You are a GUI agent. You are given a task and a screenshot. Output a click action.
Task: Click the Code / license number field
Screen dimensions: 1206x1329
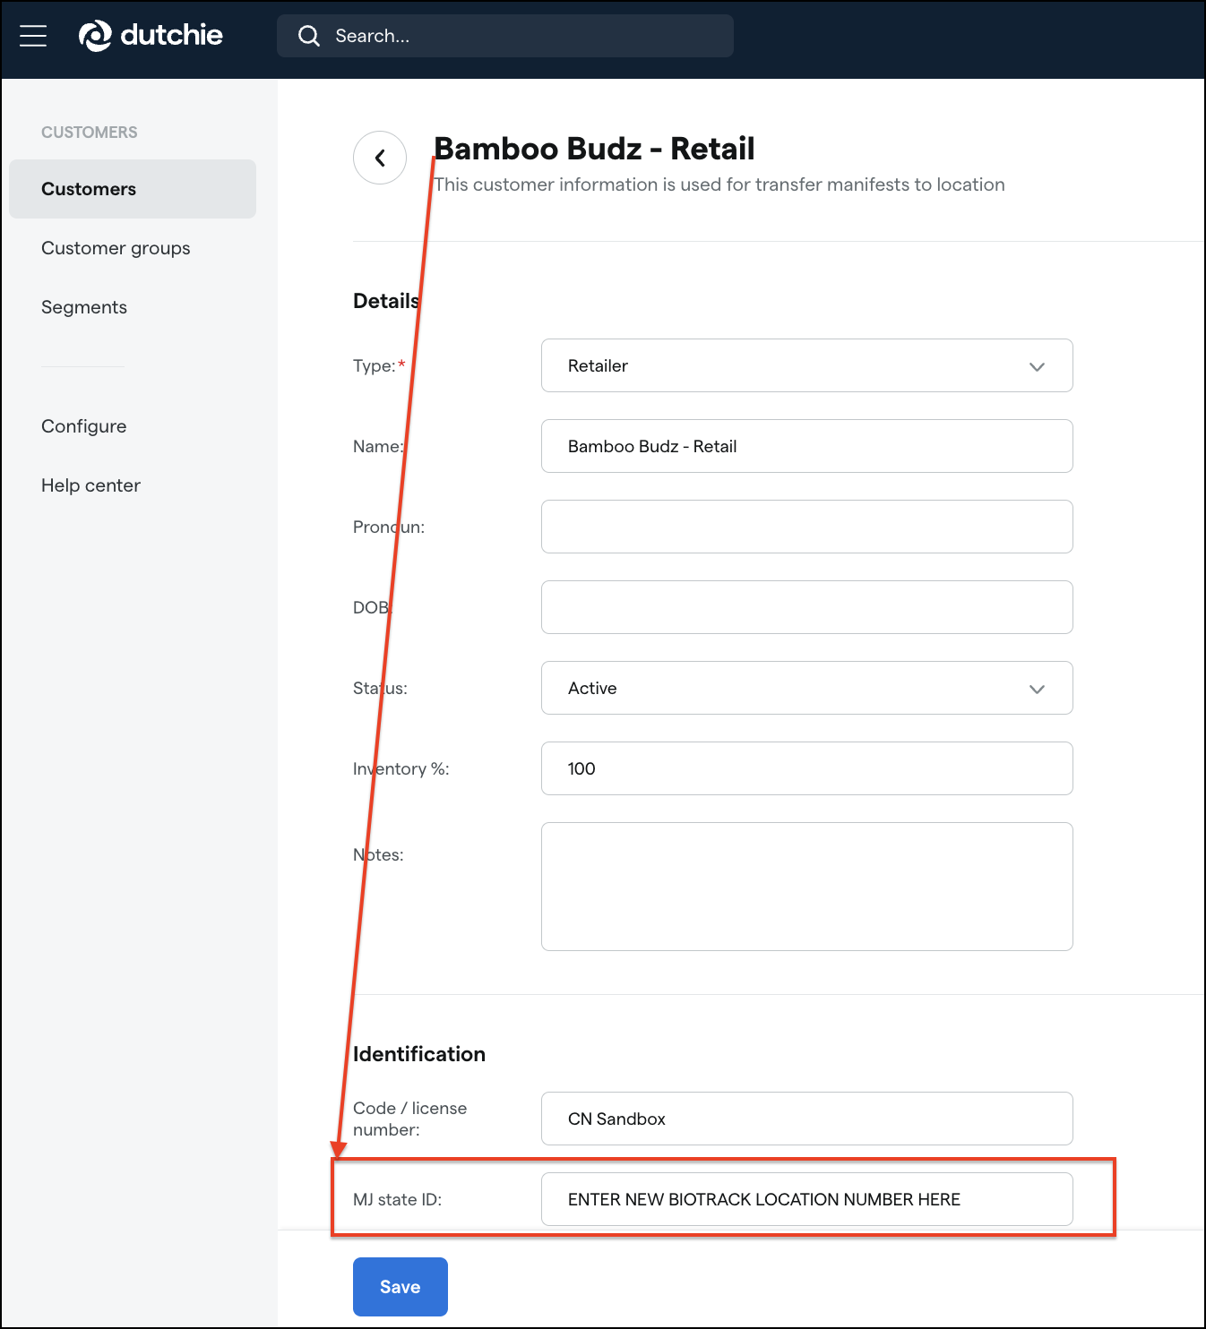807,1119
